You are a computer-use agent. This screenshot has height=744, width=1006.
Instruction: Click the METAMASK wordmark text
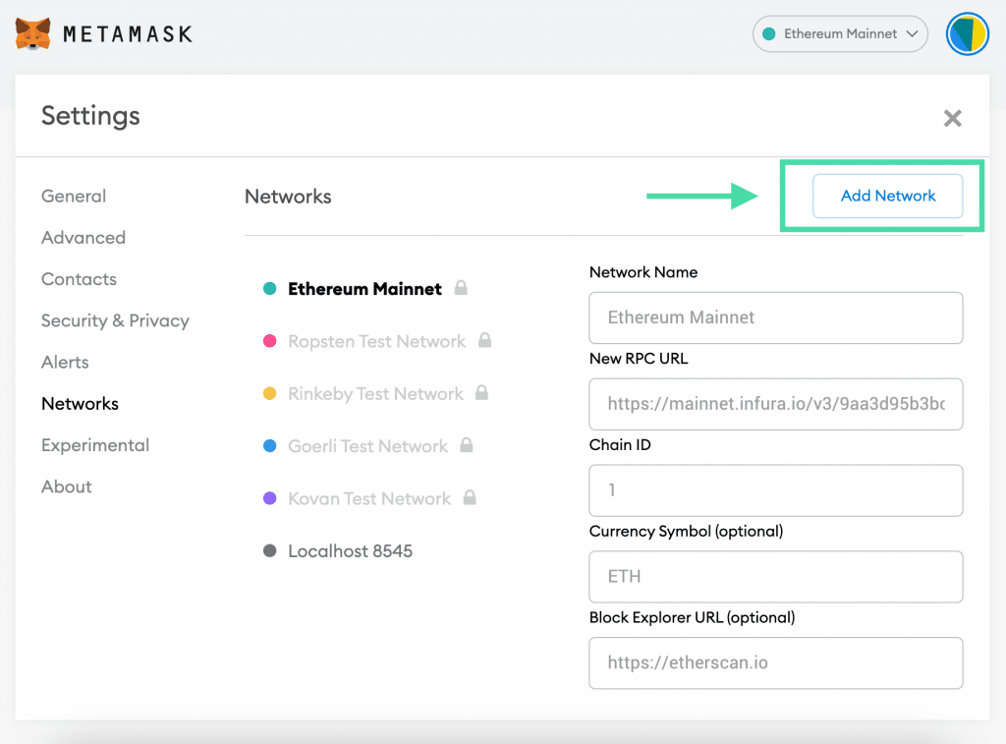pyautogui.click(x=128, y=34)
